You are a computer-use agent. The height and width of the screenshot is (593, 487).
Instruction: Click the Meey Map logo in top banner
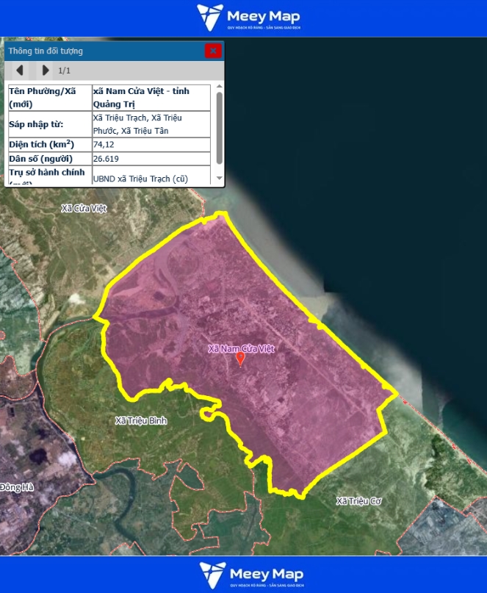coord(248,18)
